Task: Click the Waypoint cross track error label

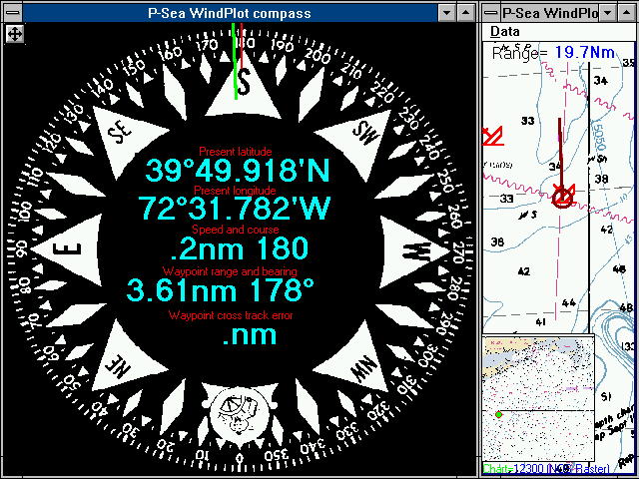Action: 231,315
